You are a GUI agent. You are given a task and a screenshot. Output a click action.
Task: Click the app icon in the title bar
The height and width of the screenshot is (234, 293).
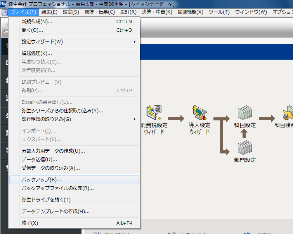click(3, 3)
